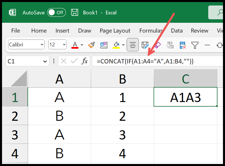This screenshot has width=225, height=166.
Task: Click the Format Painter brush icon
Action: pyautogui.click(x=91, y=45)
